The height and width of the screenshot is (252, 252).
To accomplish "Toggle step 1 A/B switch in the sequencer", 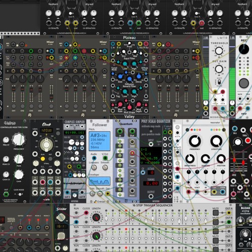I will point(106,219).
